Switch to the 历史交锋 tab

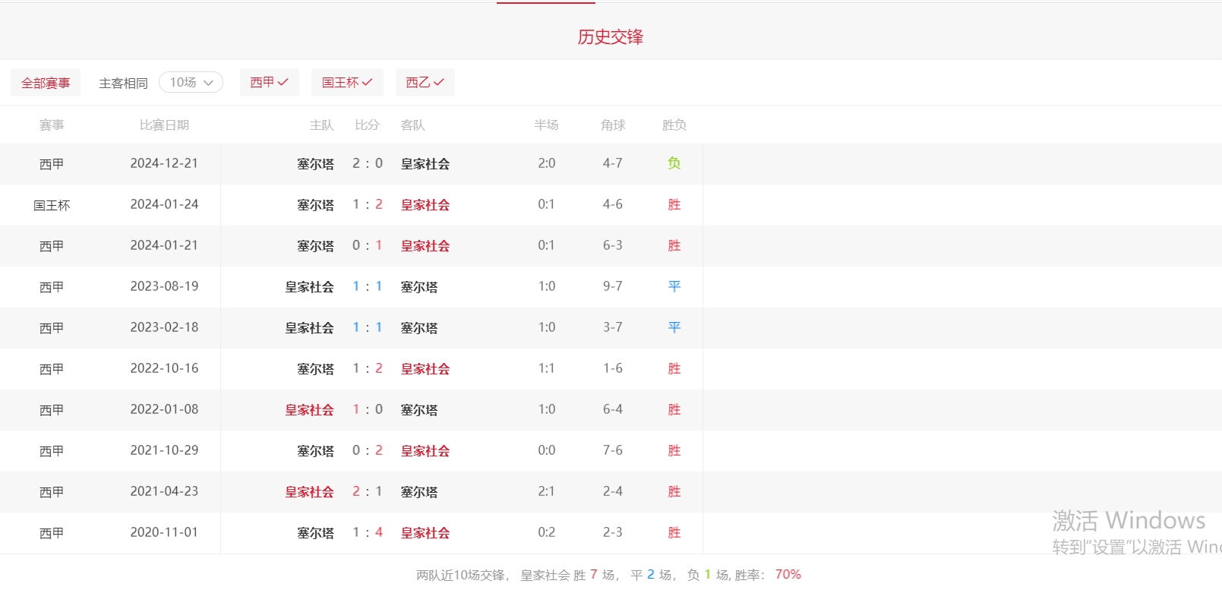tap(610, 36)
